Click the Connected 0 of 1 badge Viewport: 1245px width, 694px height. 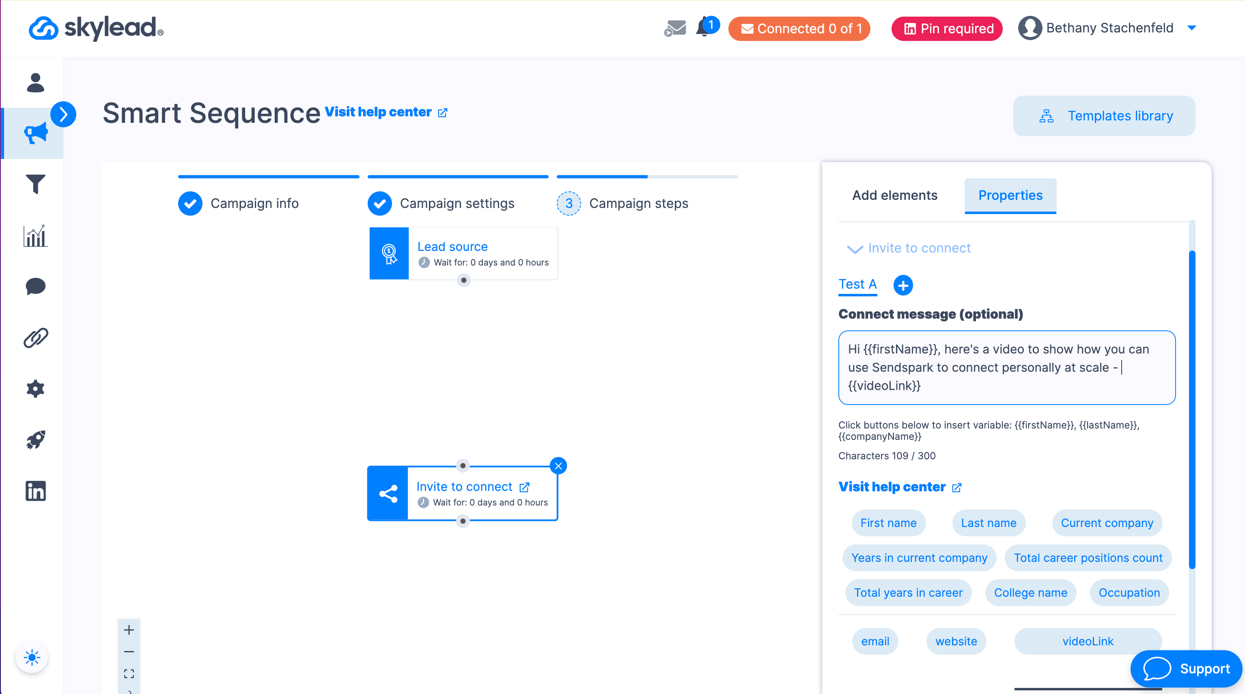[799, 28]
